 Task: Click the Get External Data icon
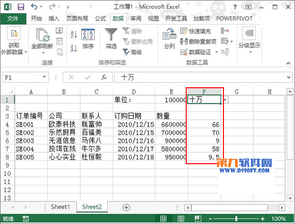(14, 33)
